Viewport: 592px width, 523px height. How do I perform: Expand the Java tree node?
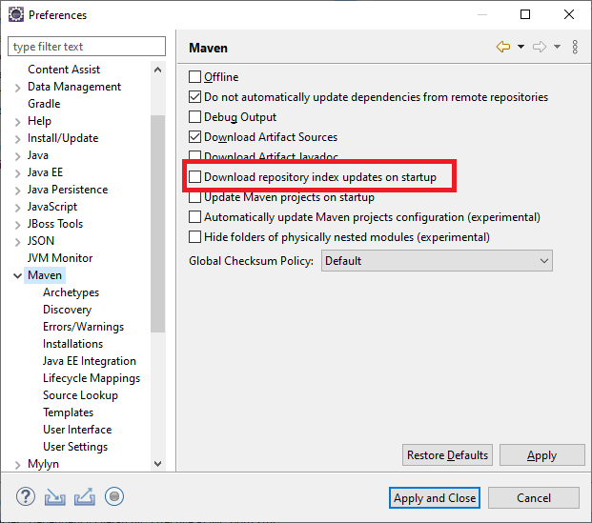click(x=17, y=156)
